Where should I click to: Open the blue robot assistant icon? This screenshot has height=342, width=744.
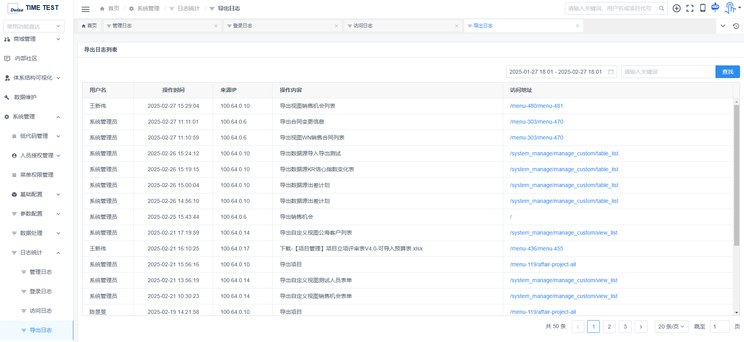point(715,7)
